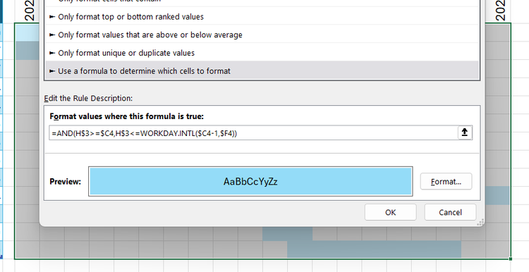Image resolution: width=529 pixels, height=272 pixels.
Task: Click the blue AaBbCcYyZz format preview
Action: 250,181
